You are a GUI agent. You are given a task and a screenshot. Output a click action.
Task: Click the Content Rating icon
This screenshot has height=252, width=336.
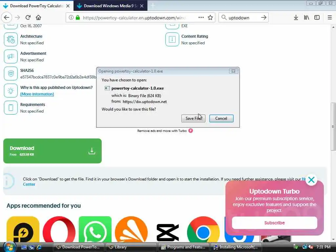coord(172,39)
